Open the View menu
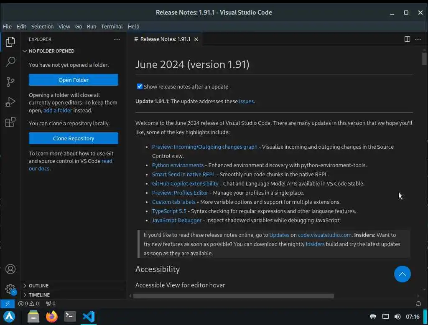The image size is (428, 325). pyautogui.click(x=64, y=26)
